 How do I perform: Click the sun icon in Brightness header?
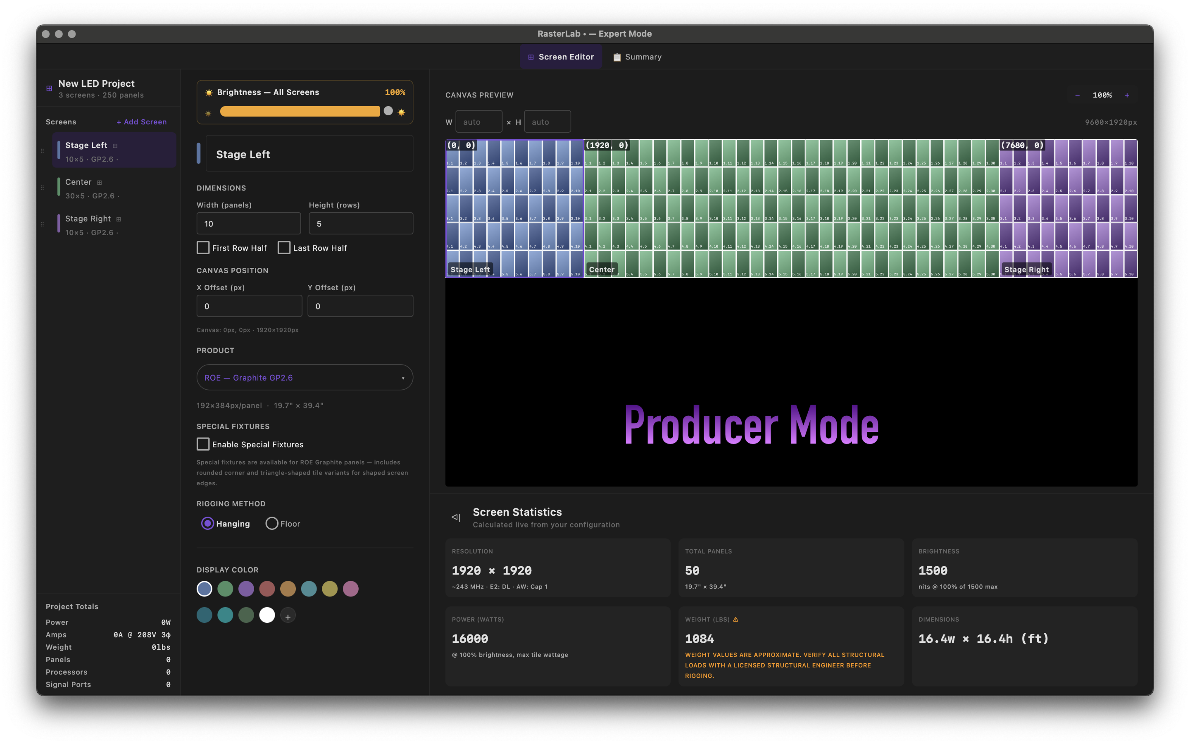click(x=209, y=93)
